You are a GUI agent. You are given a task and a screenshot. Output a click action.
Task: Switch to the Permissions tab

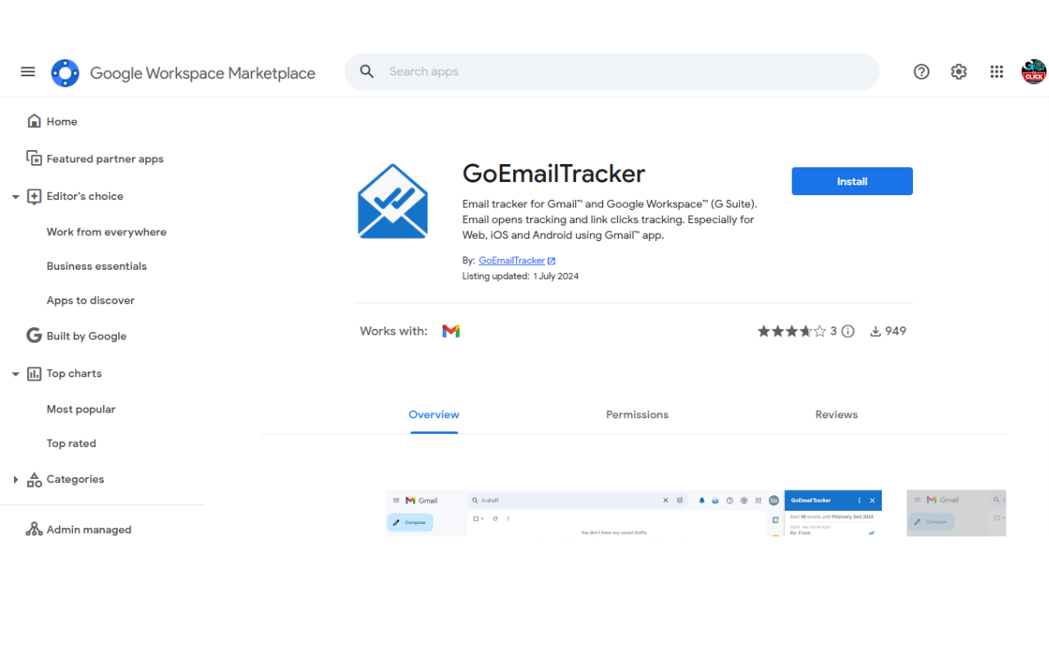[637, 414]
